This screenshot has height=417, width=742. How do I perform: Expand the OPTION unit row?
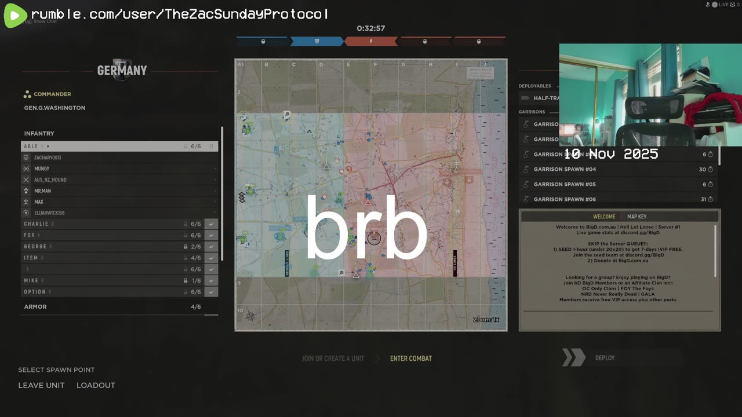pos(112,292)
